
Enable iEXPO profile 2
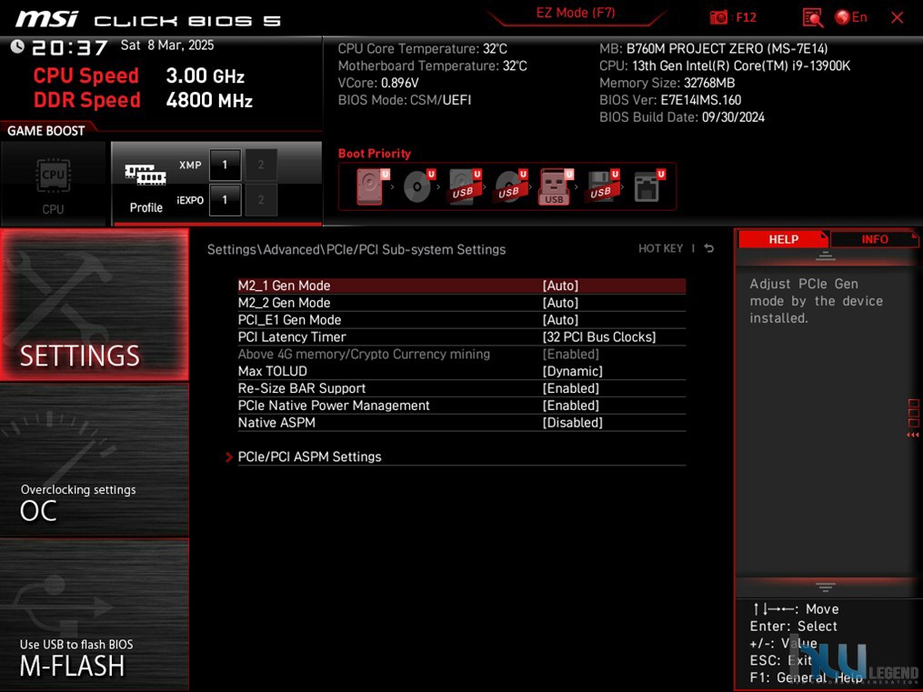tap(261, 200)
